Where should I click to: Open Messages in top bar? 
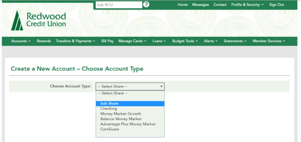(x=200, y=5)
